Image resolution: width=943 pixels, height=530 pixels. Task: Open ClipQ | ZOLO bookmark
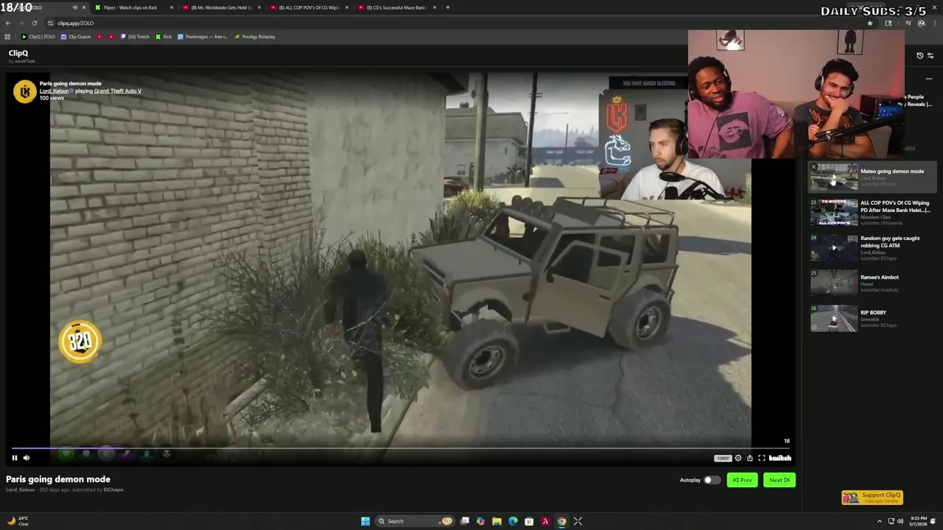(38, 37)
